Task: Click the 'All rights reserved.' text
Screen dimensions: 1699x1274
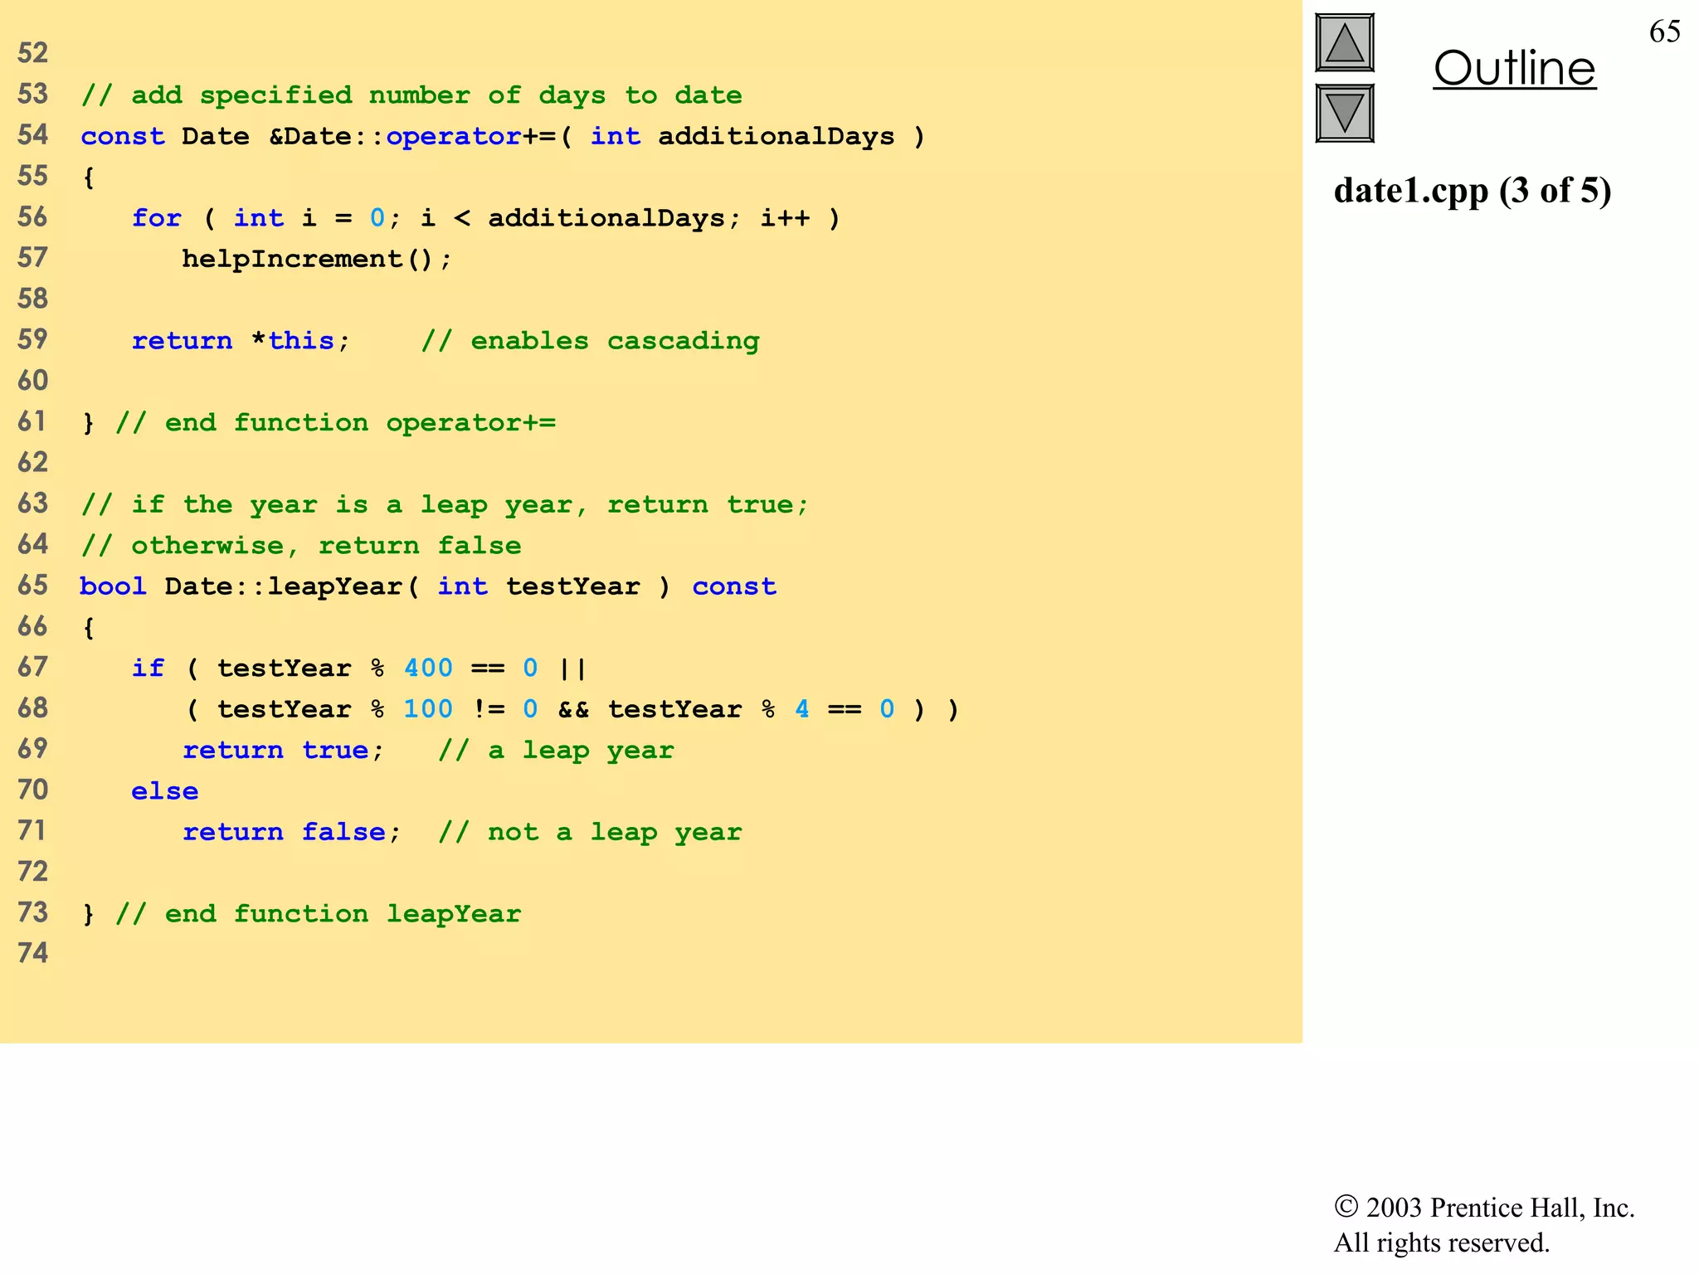Action: click(x=1441, y=1242)
